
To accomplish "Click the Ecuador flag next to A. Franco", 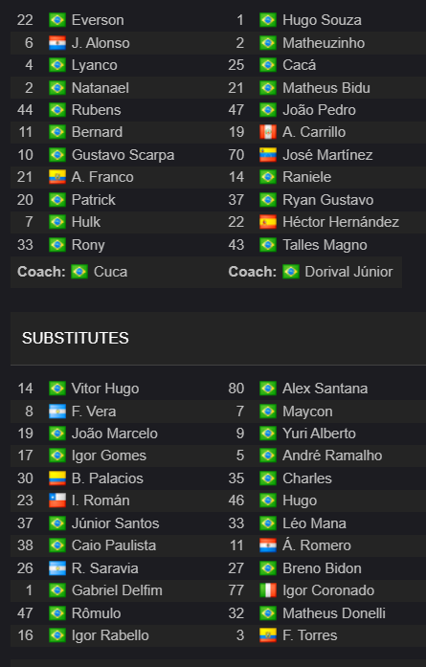I will (57, 177).
